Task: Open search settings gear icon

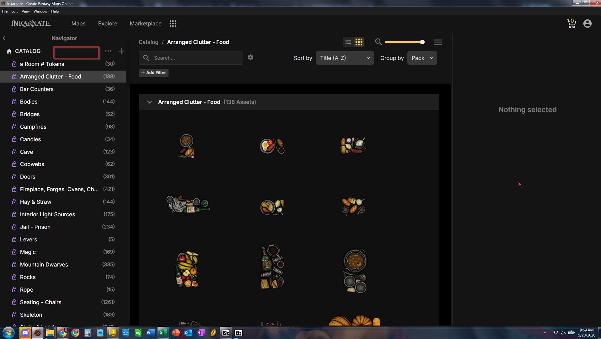Action: click(x=250, y=57)
